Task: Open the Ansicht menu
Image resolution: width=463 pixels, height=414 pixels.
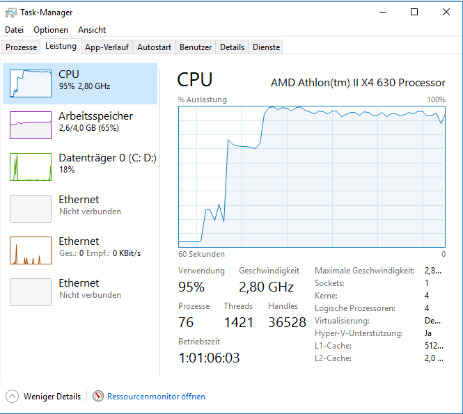Action: [x=92, y=30]
